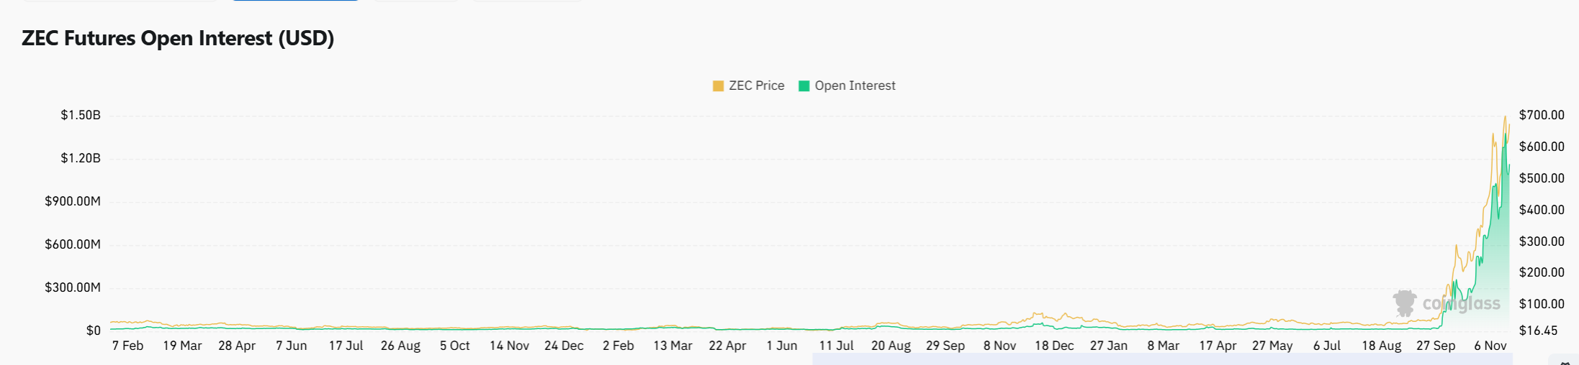
Task: Click the 27 Sep date on the x-axis
Action: [1435, 346]
